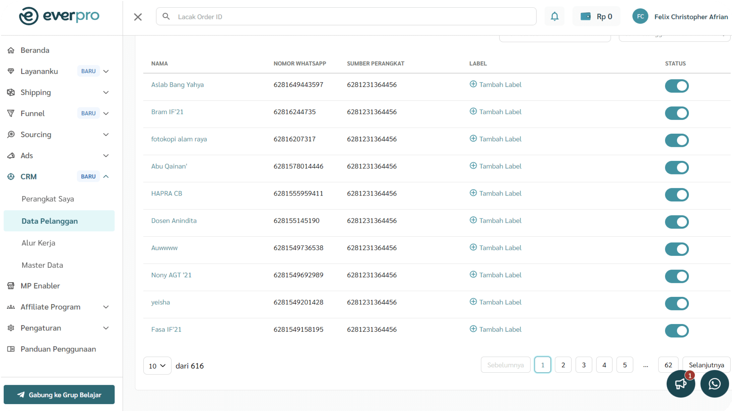Click the Sourcing icon

[x=11, y=134]
